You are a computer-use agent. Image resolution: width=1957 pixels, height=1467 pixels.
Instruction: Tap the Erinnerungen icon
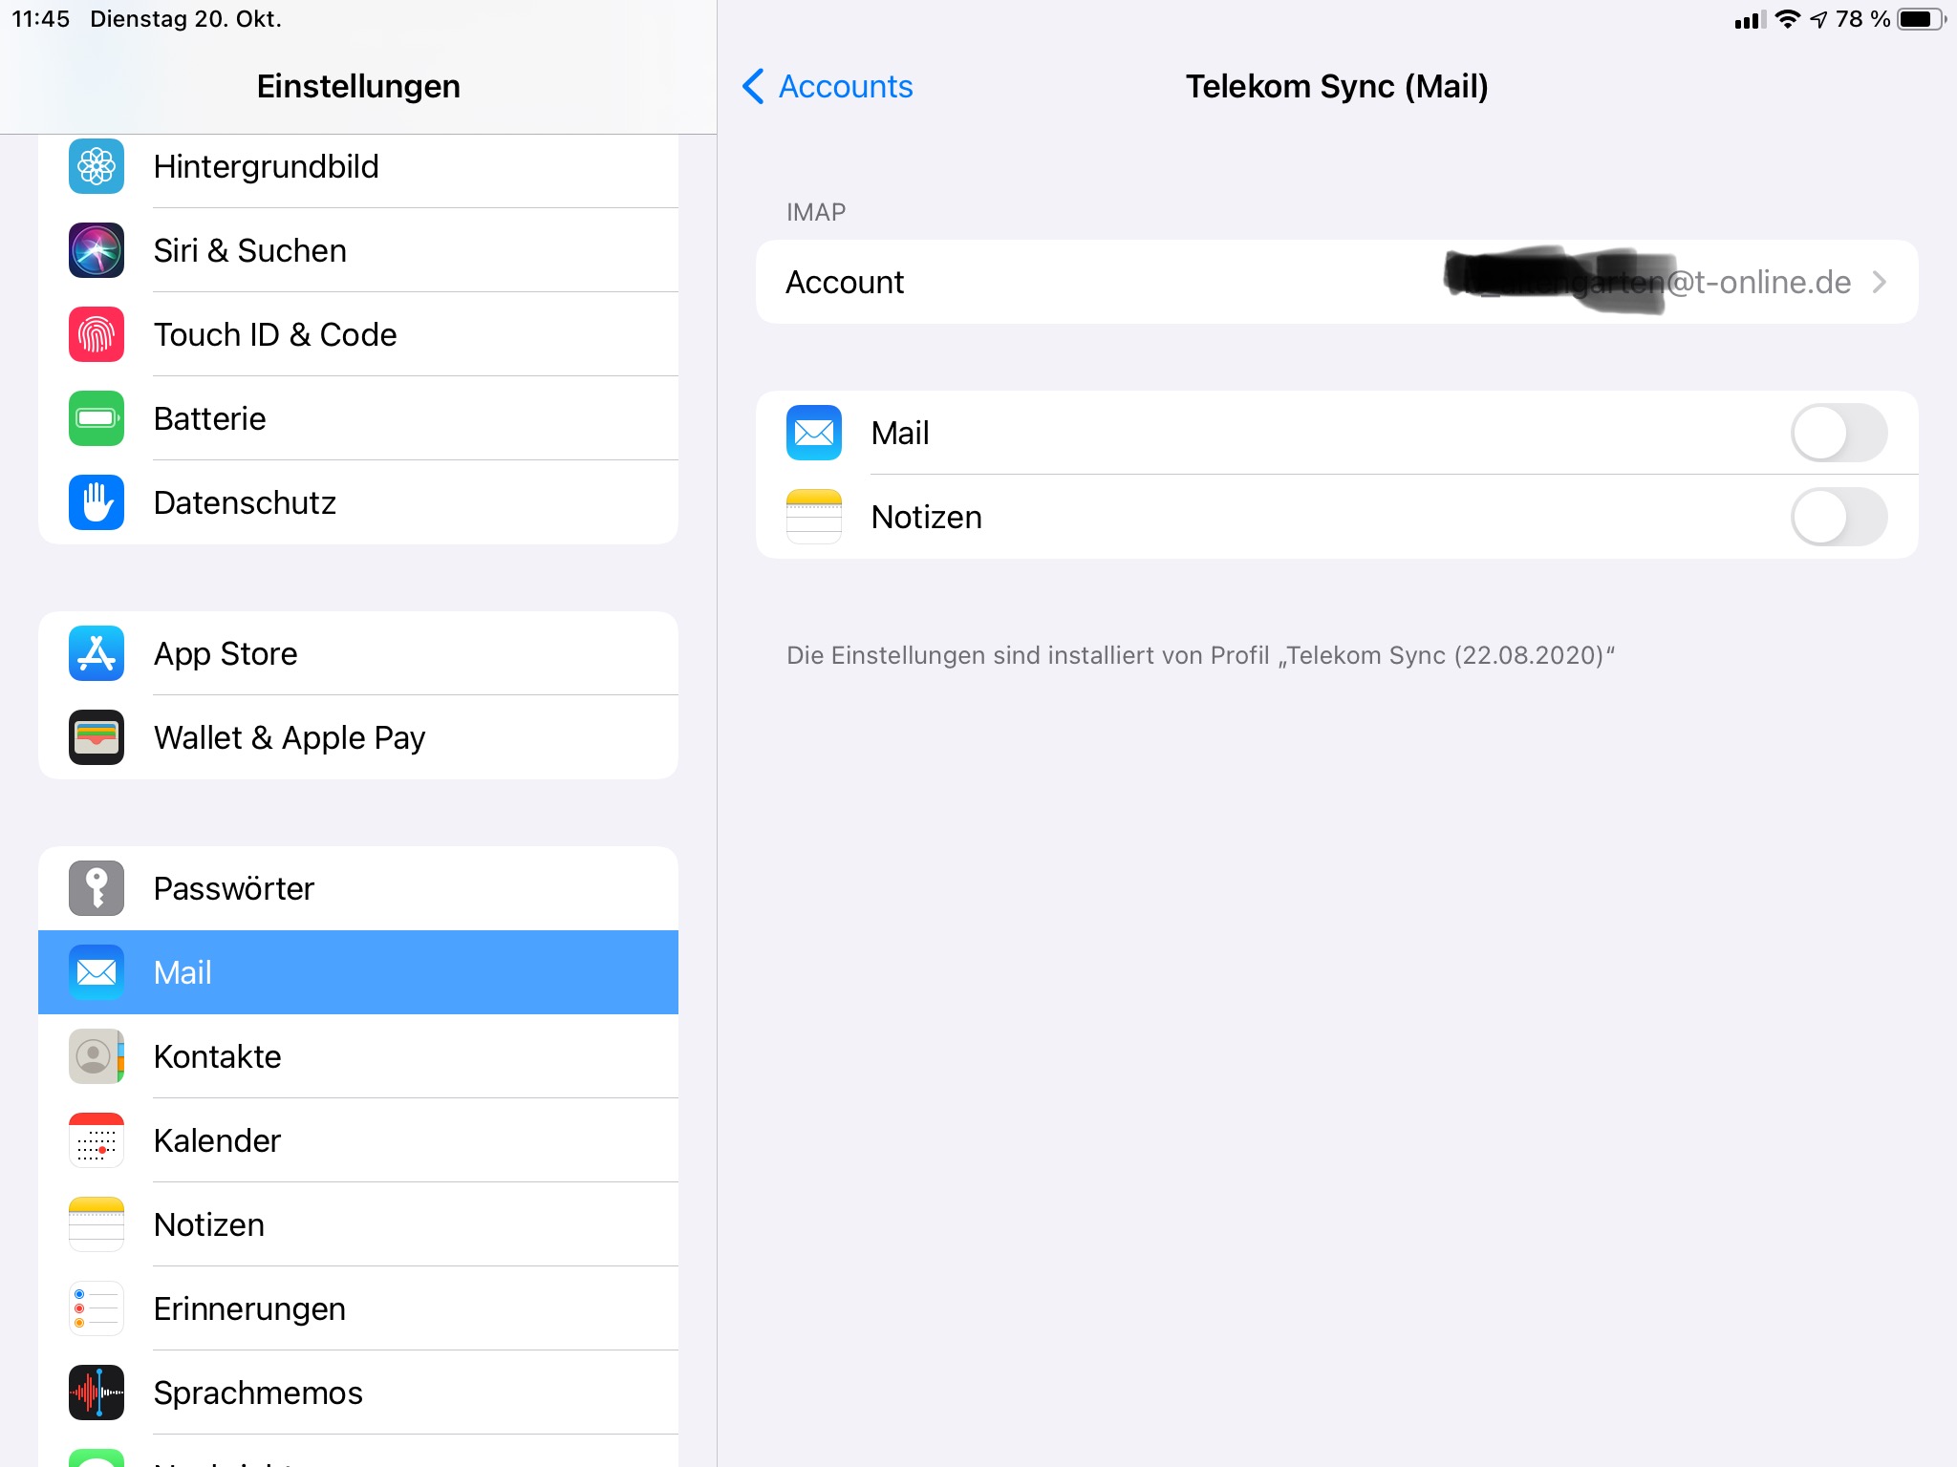pos(97,1308)
